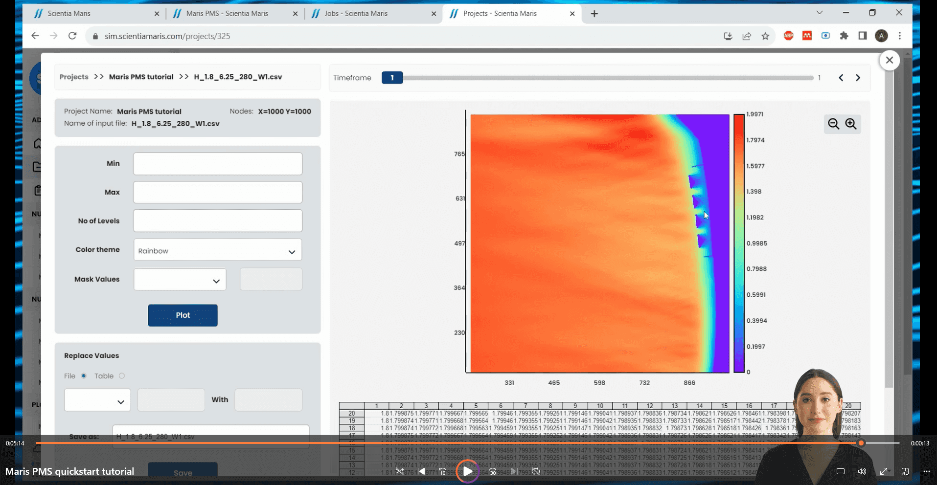The height and width of the screenshot is (485, 937).
Task: Click the Timeframe slider handle
Action: (x=392, y=78)
